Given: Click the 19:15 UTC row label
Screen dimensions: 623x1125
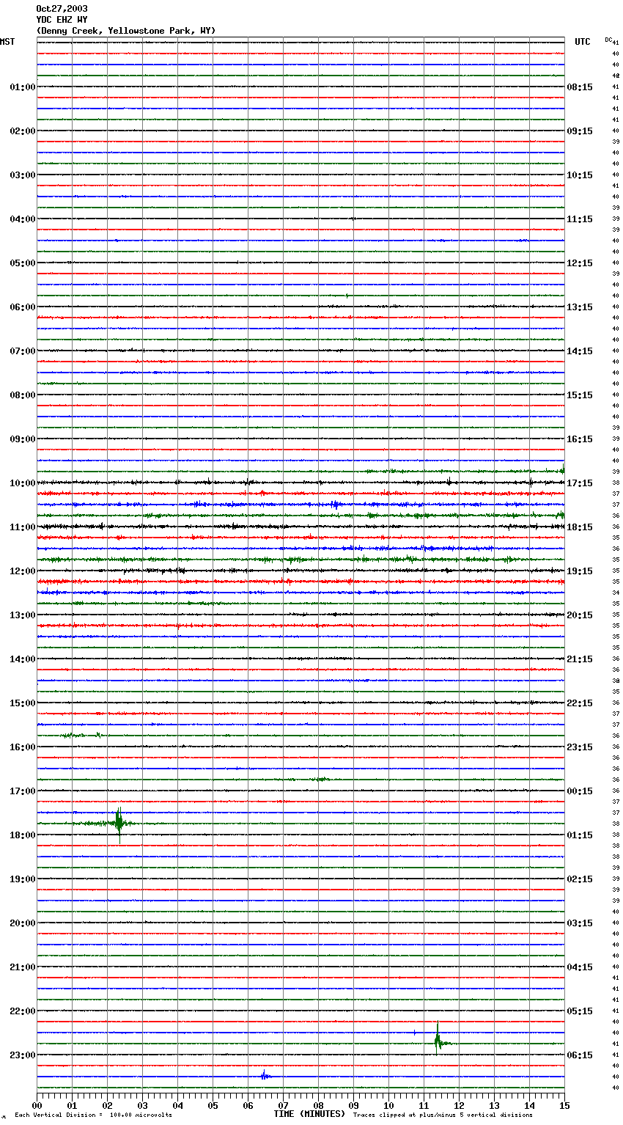Looking at the screenshot, I should tap(580, 571).
